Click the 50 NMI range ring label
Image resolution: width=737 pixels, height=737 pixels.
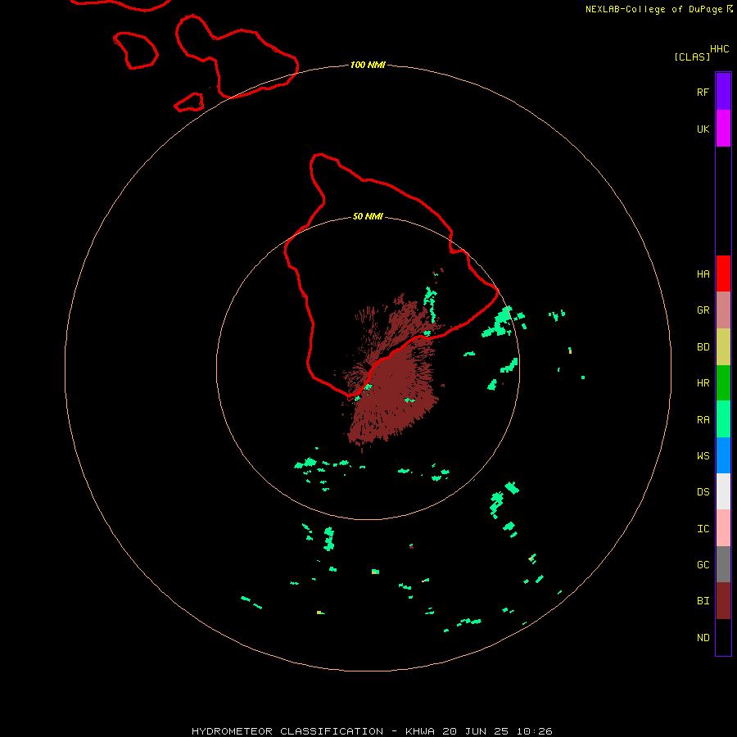pos(368,216)
